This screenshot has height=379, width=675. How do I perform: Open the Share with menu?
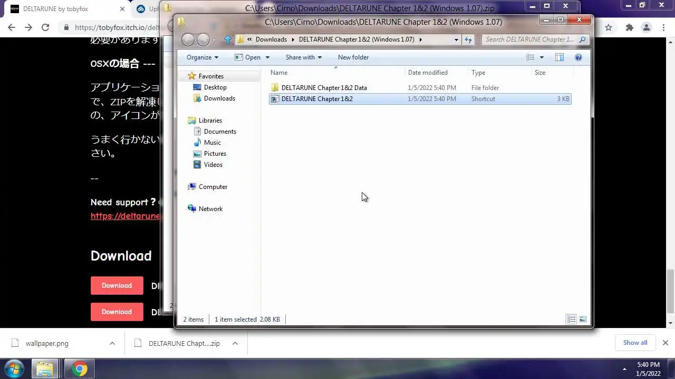point(303,57)
